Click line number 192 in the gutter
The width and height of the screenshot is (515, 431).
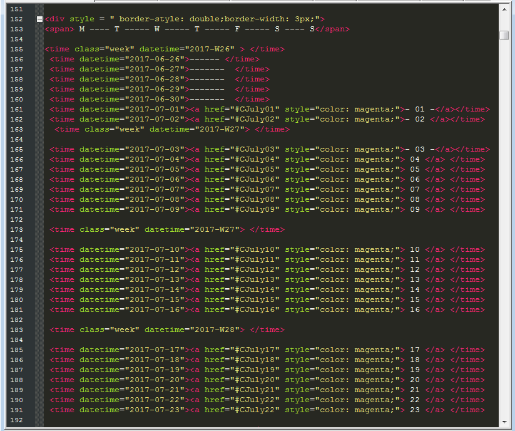[16, 420]
